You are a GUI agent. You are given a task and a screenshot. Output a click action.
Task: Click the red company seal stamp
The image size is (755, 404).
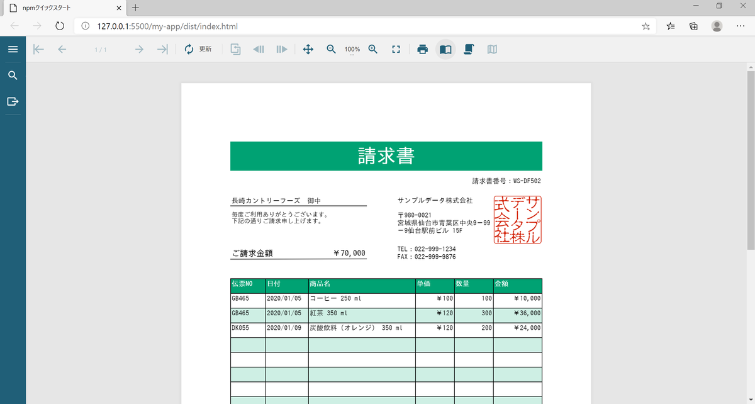pos(518,220)
